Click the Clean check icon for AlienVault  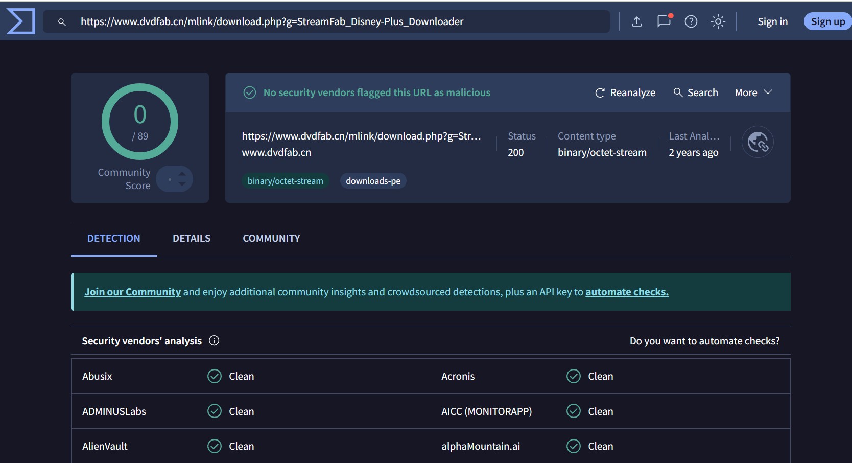pyautogui.click(x=215, y=446)
